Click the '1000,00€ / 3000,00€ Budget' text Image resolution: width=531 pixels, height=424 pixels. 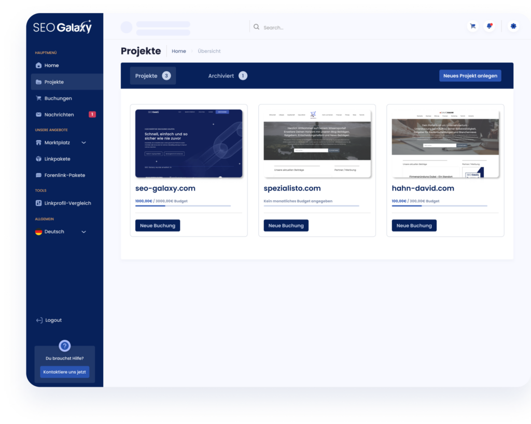point(161,201)
